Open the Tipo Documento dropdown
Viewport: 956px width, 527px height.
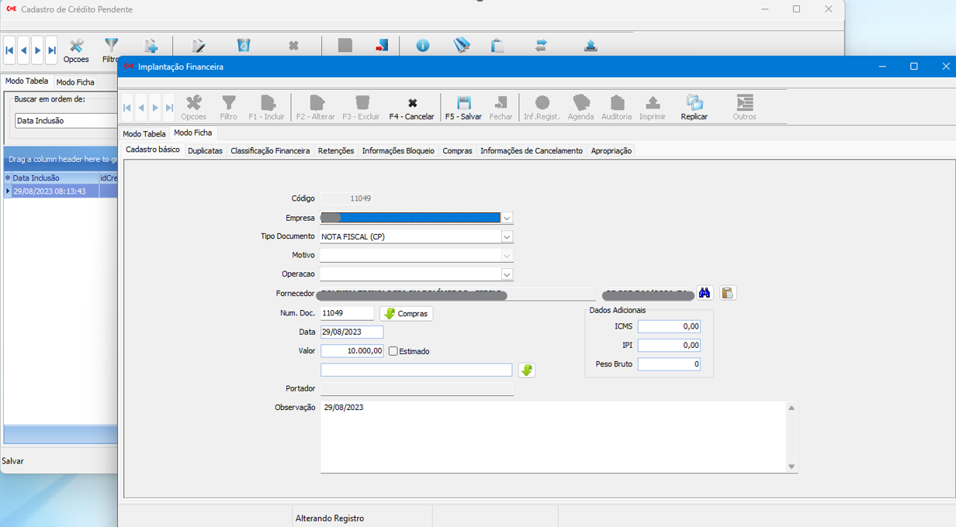(507, 237)
